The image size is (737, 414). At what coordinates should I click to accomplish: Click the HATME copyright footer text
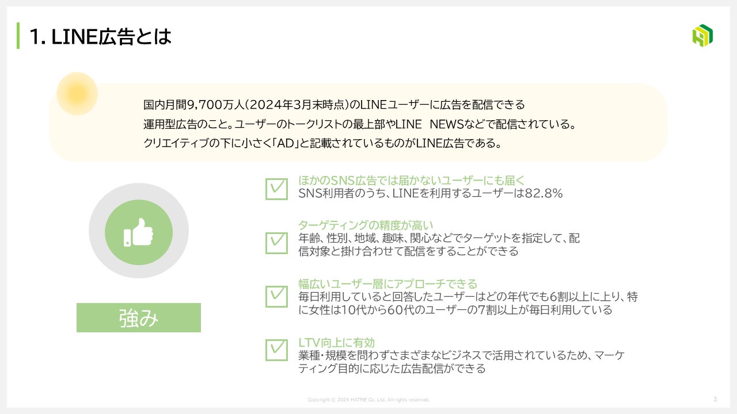coord(368,400)
